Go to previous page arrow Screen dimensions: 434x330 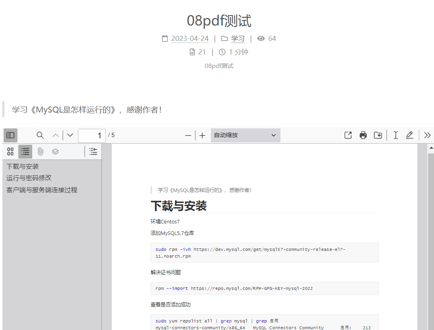(x=56, y=135)
